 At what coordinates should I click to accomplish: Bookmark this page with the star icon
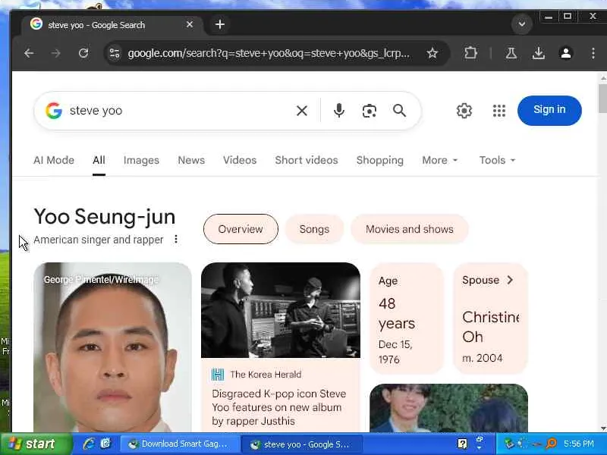click(x=432, y=53)
